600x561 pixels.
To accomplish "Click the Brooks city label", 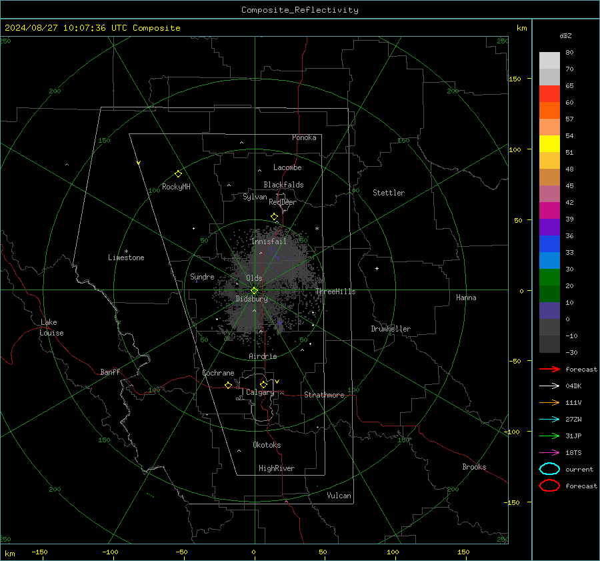I will coord(474,467).
